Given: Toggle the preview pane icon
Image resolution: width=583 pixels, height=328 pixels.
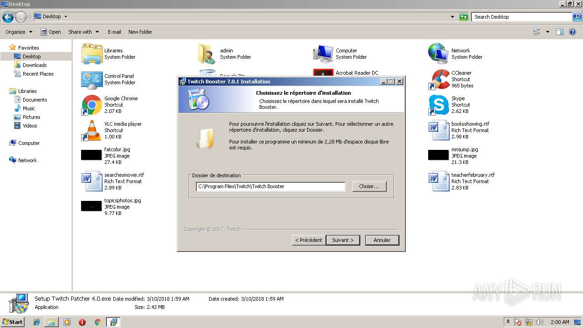Looking at the screenshot, I should [x=560, y=32].
